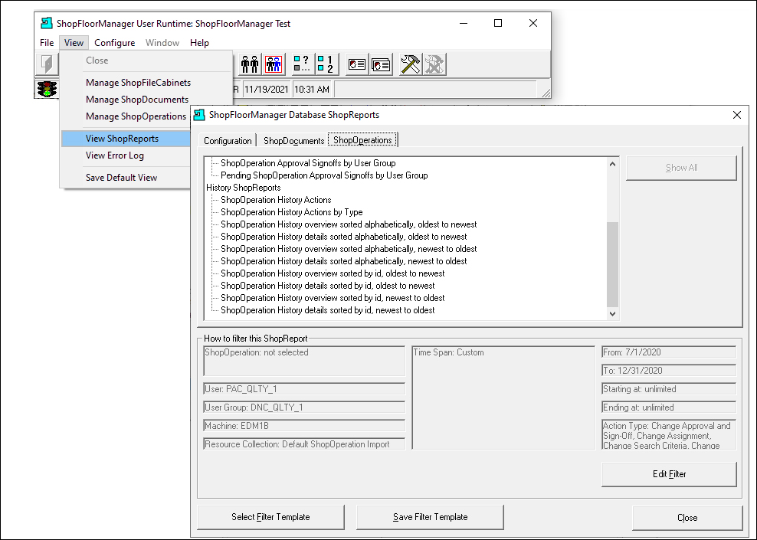Select History overview alphabetically, oldest to newest
This screenshot has height=540, width=757.
click(349, 224)
